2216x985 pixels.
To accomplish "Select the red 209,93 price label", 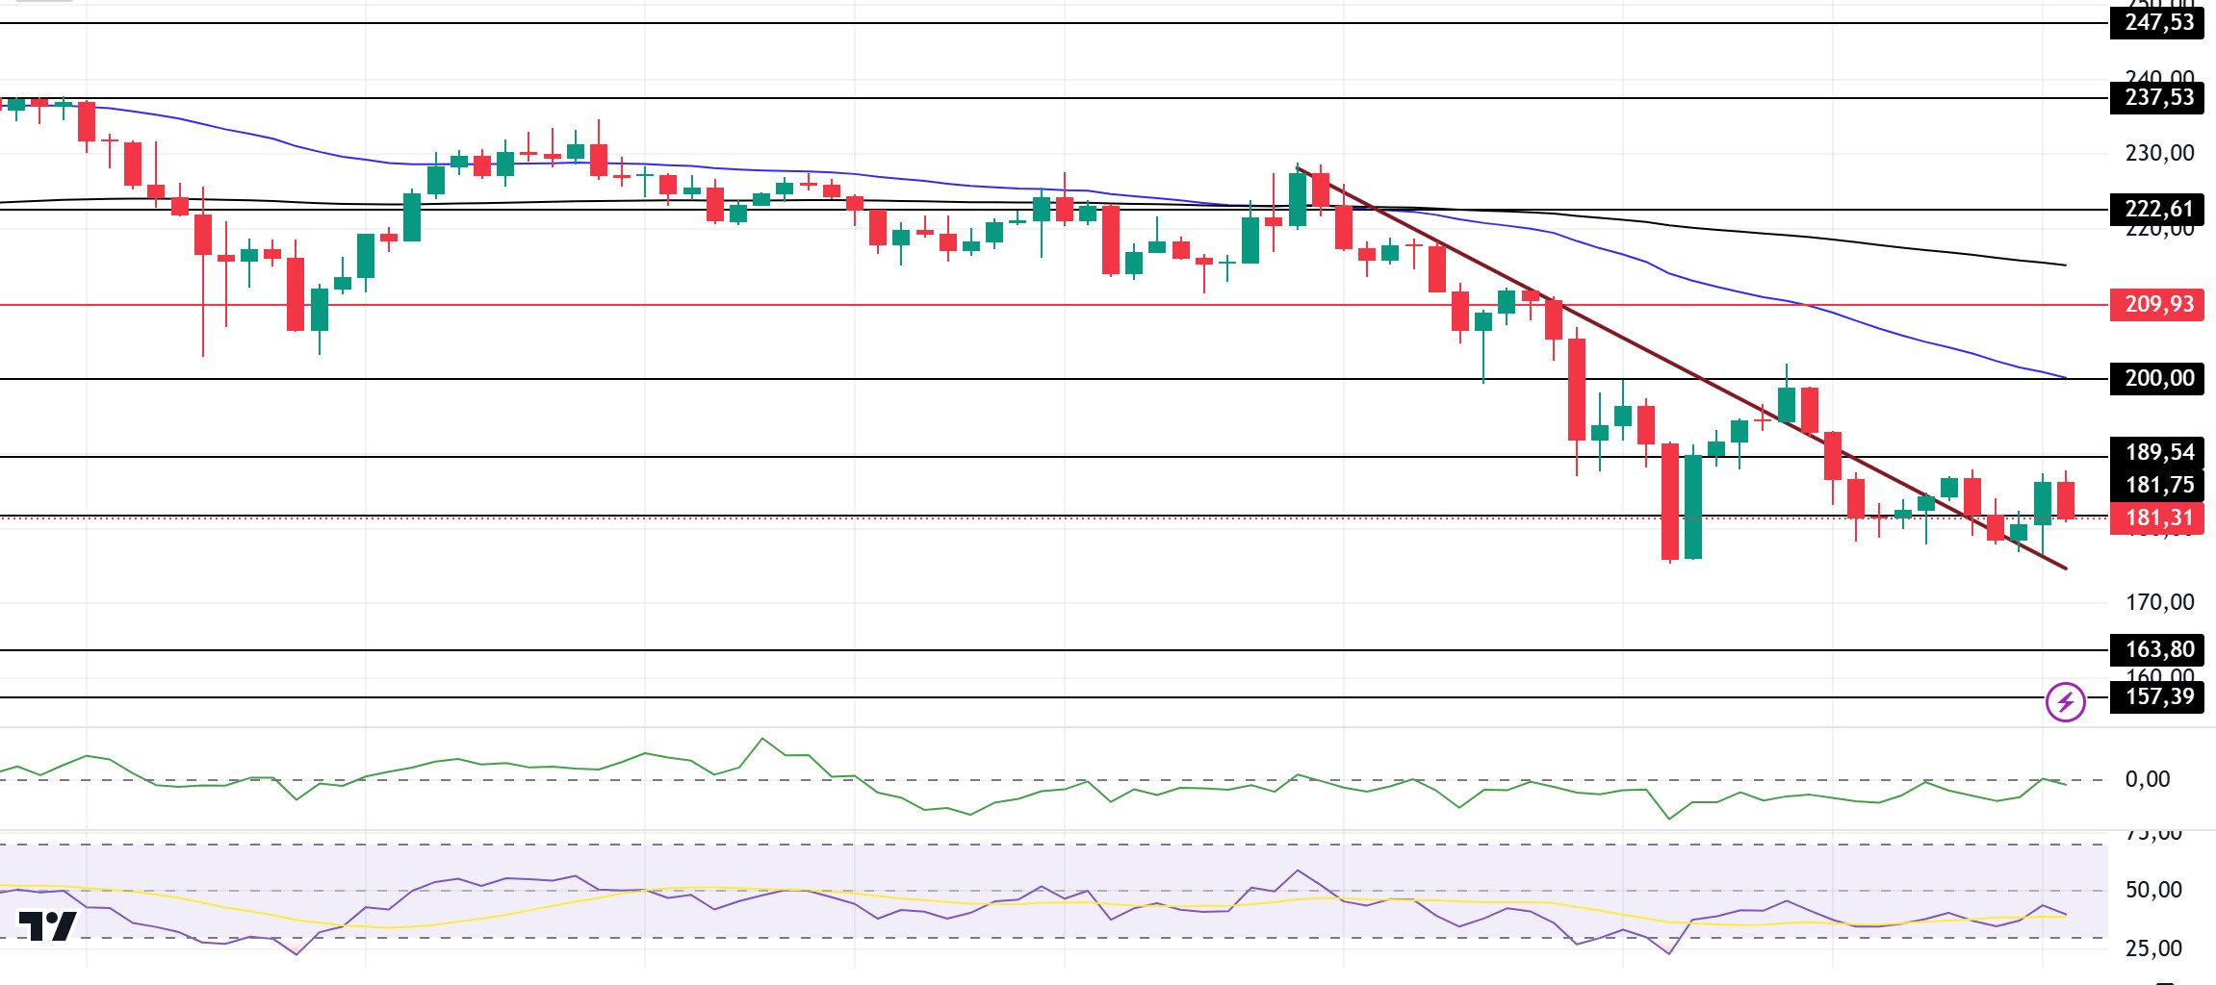I will (2156, 304).
